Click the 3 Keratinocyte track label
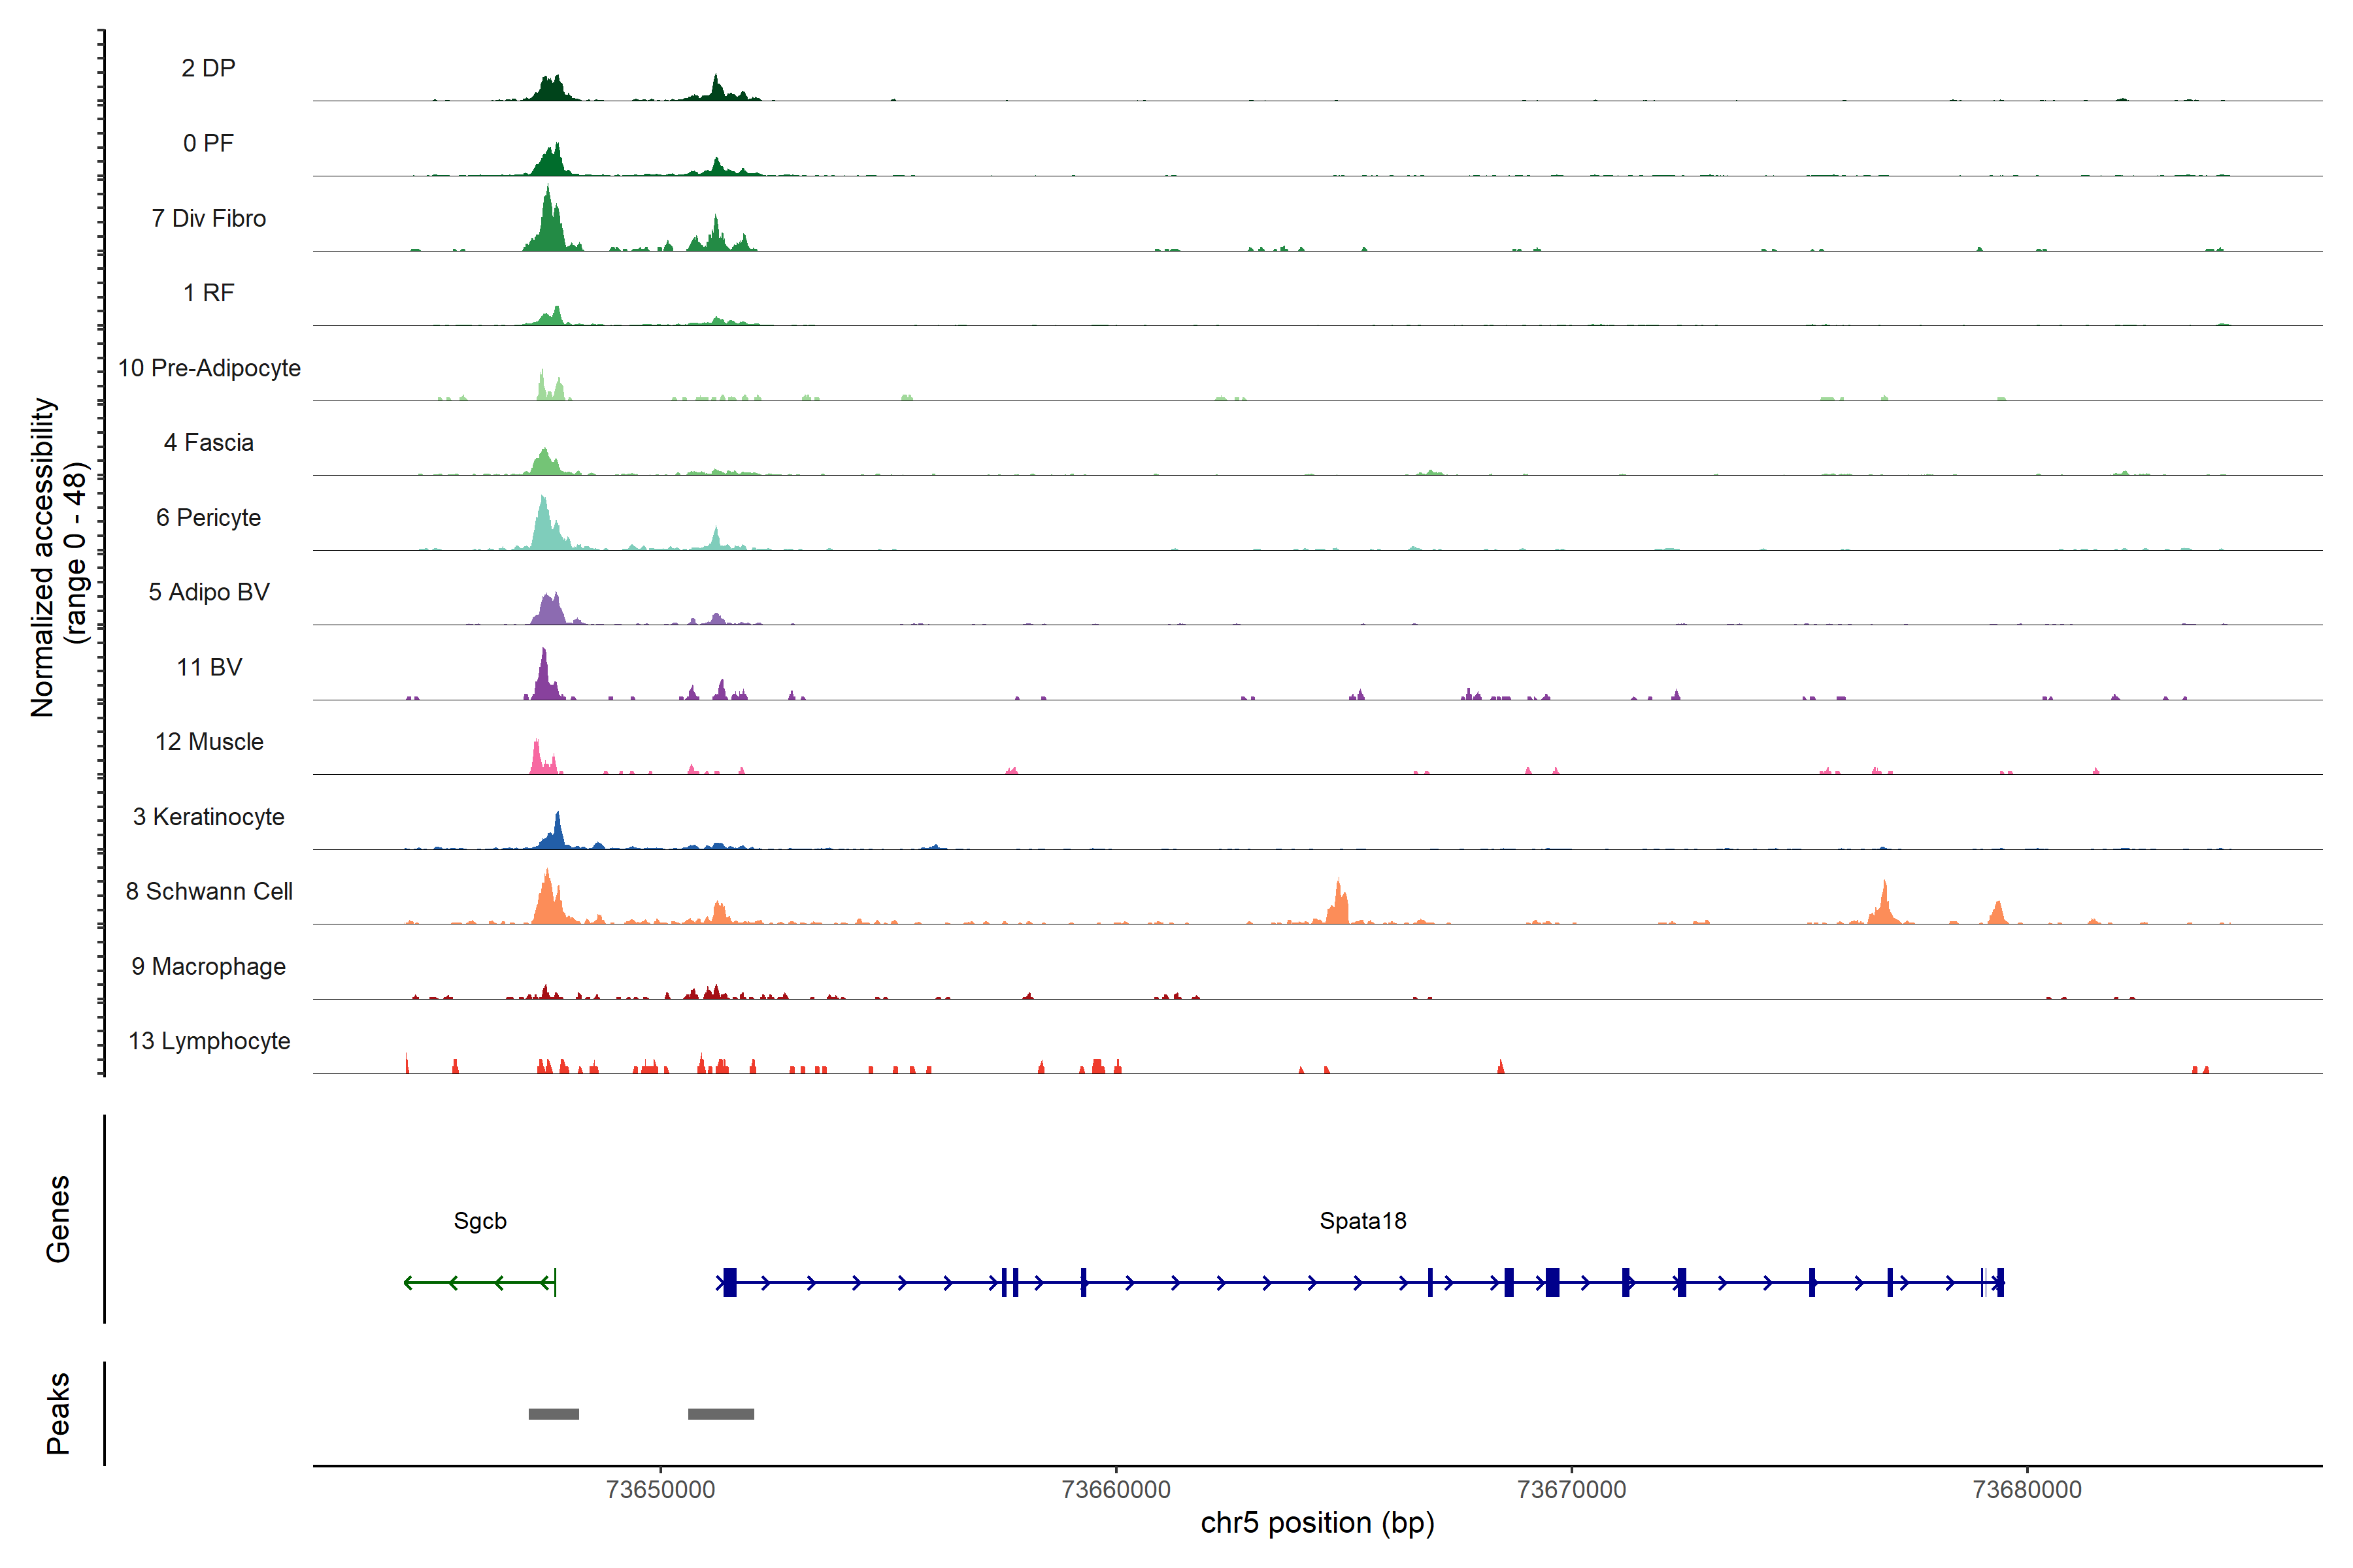 tap(208, 817)
